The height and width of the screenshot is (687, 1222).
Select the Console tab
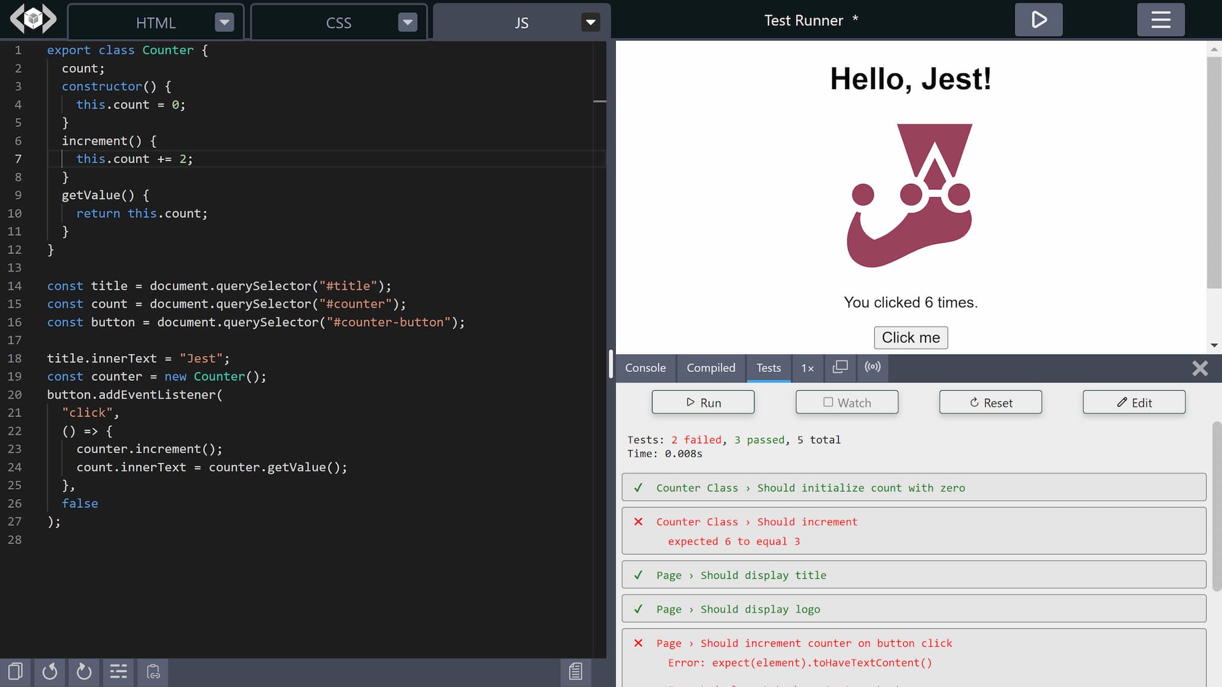[x=645, y=368]
